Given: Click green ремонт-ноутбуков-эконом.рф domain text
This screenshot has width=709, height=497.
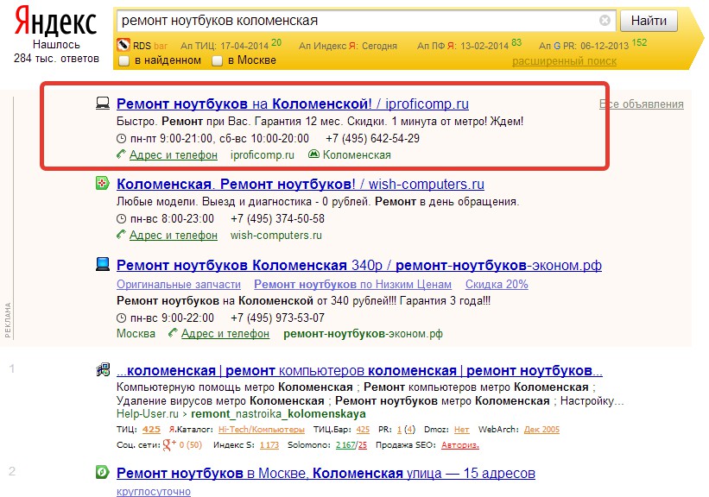Looking at the screenshot, I should [x=363, y=333].
